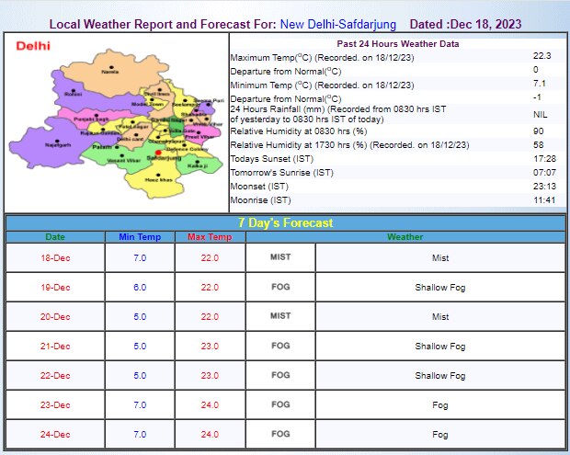This screenshot has width=570, height=455.
Task: Click the 'Todays Sunset (IST)' label
Action: (271, 159)
